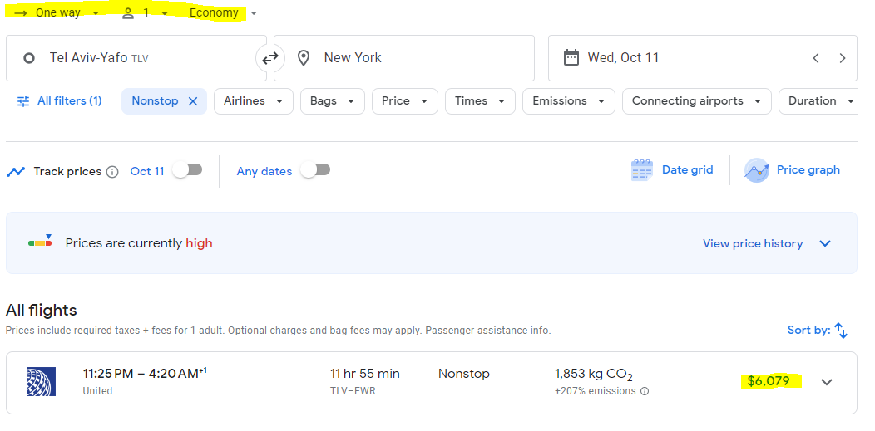Open the Bags filter dropdown

tap(332, 101)
